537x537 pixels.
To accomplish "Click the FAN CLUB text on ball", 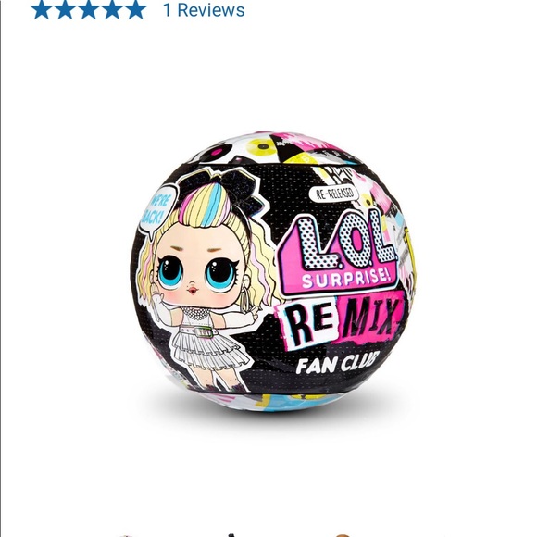I will [x=338, y=363].
